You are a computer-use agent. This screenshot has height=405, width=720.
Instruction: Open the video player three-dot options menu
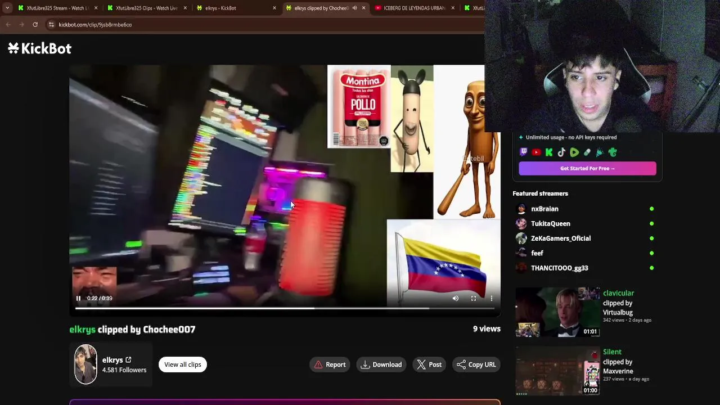[x=492, y=298]
